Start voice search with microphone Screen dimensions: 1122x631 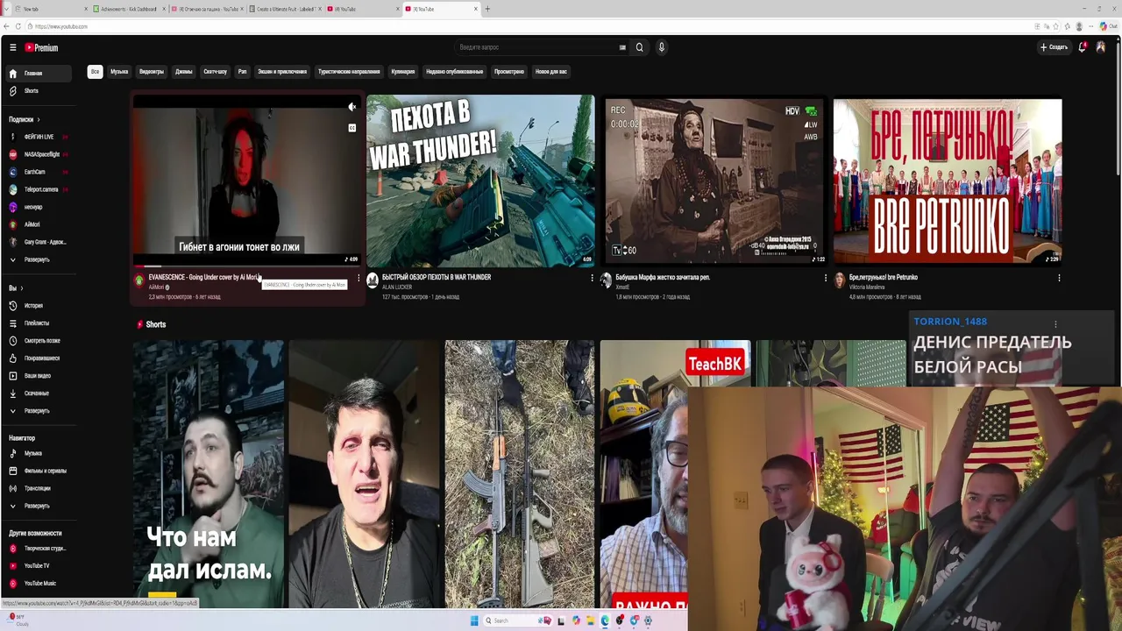(x=662, y=47)
